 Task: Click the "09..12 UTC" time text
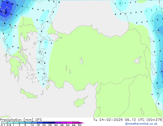(135, 120)
